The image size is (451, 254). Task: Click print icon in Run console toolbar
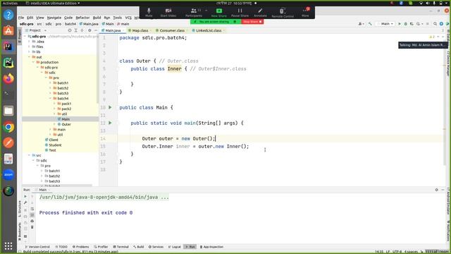point(32,221)
